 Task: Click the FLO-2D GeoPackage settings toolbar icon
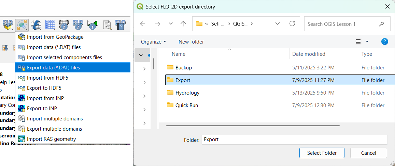(x=8, y=25)
